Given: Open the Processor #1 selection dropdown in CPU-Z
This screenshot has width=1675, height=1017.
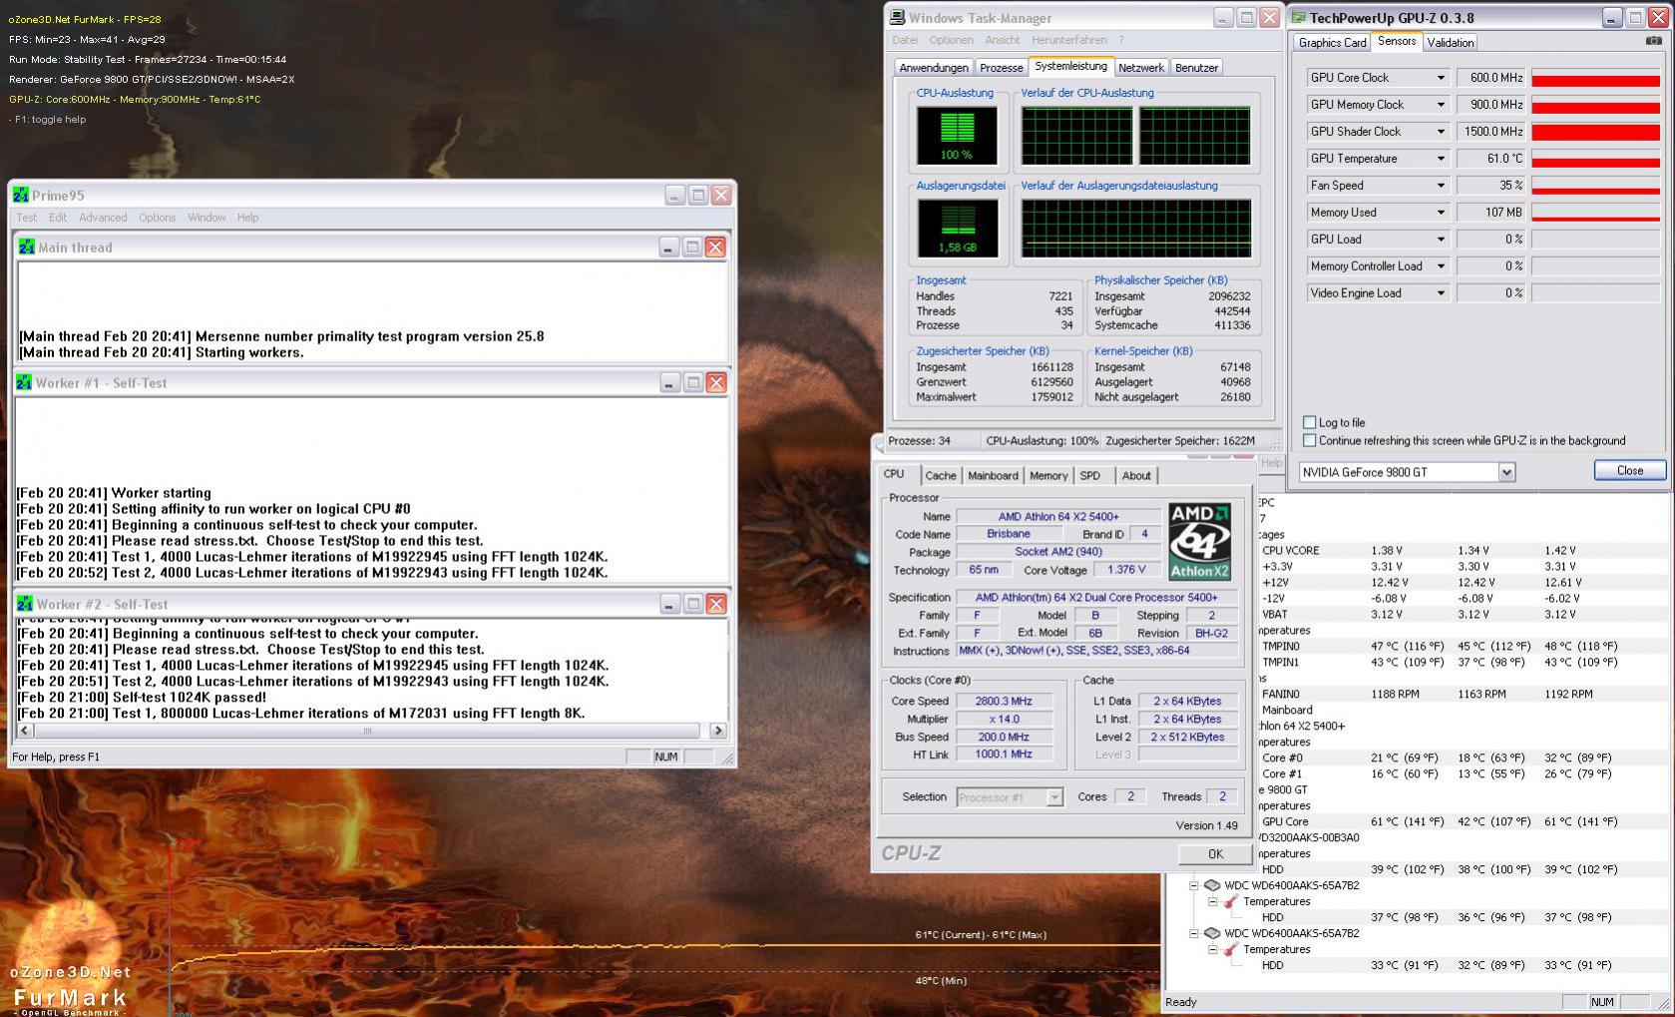Looking at the screenshot, I should 1054,797.
